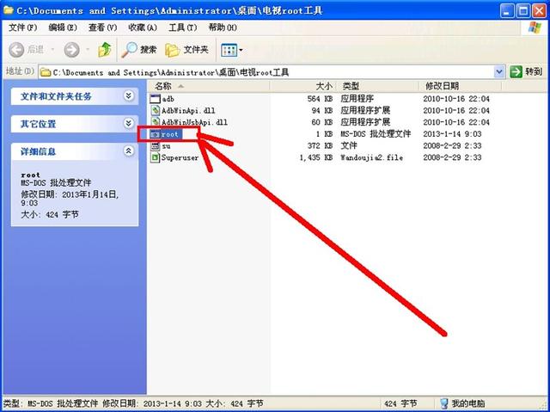The width and height of the screenshot is (550, 412).
Task: Sort by Size (大小) column header
Action: click(x=302, y=86)
